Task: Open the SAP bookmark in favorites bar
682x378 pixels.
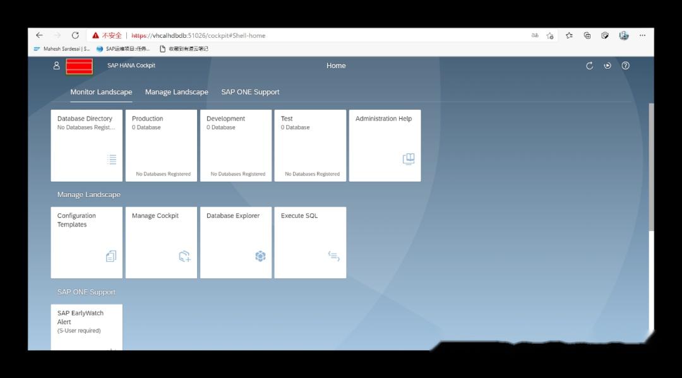Action: 123,49
